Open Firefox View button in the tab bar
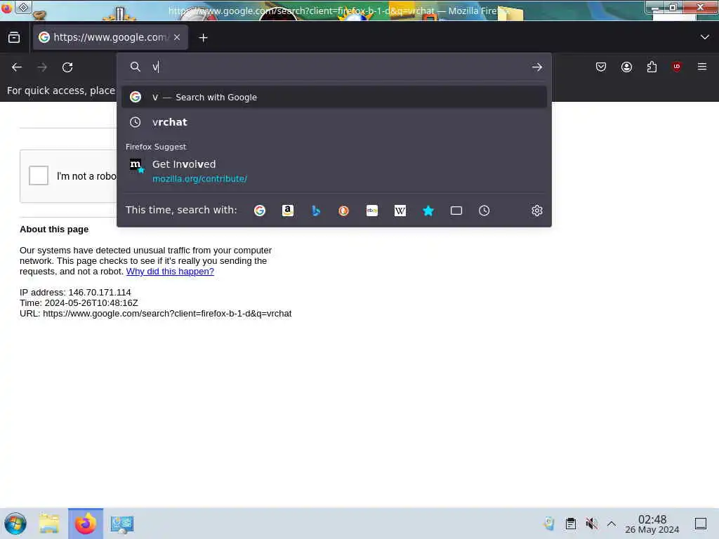719x539 pixels. tap(14, 38)
